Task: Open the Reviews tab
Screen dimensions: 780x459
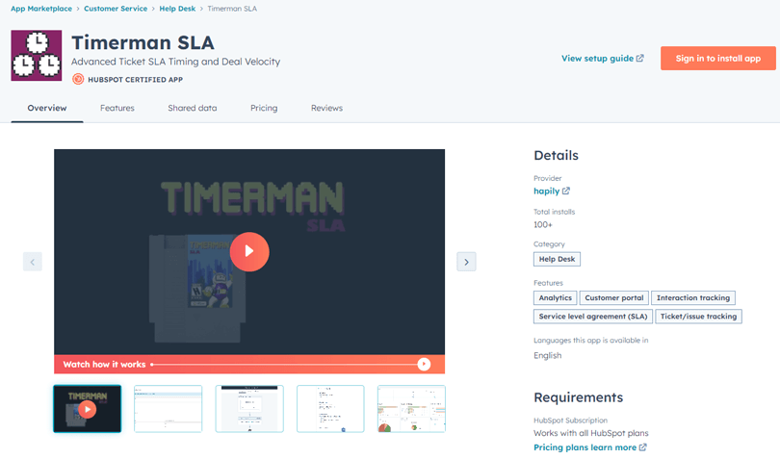Action: (326, 108)
